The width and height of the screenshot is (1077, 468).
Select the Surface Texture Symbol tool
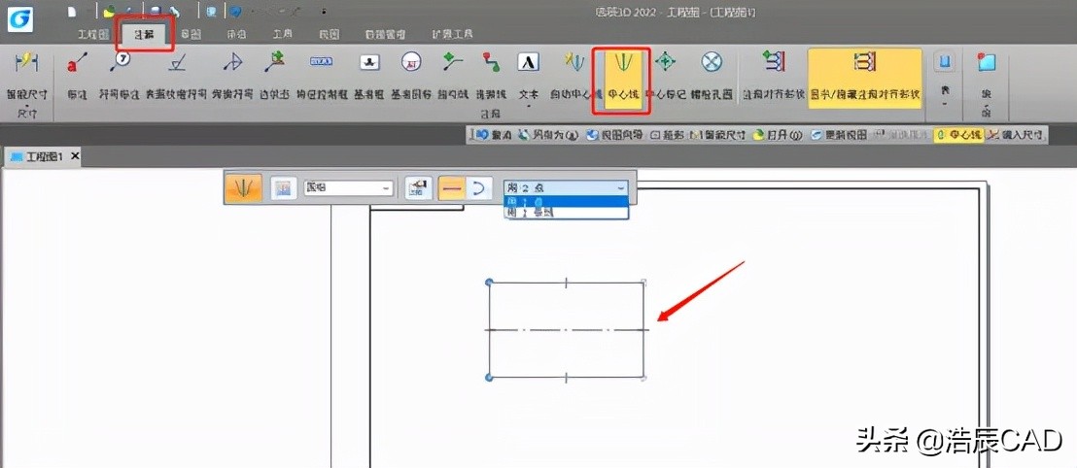[177, 77]
